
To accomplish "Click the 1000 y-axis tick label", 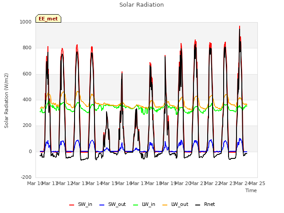I will click(x=26, y=22).
